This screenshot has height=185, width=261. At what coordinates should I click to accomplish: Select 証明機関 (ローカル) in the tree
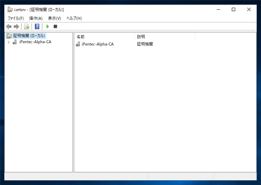29,36
